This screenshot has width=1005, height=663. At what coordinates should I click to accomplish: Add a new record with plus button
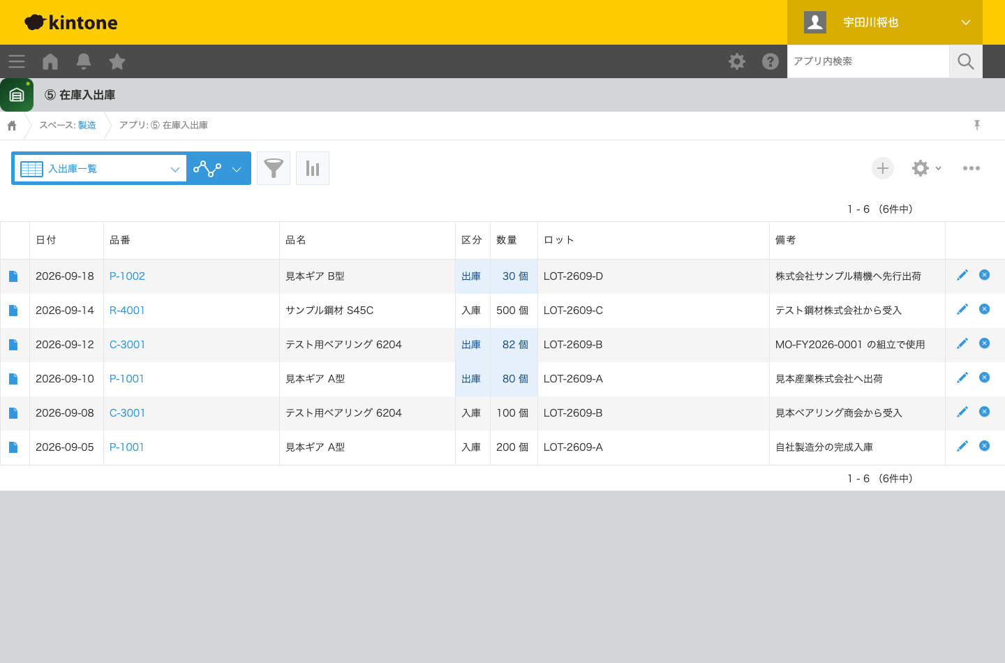coord(883,168)
